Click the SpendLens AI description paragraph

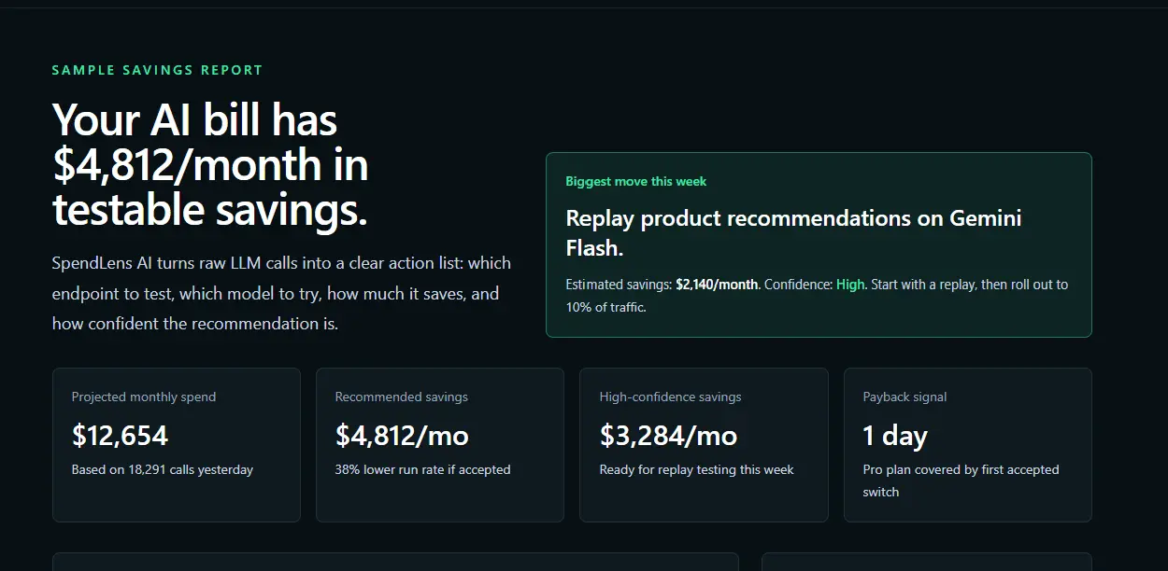tap(281, 293)
